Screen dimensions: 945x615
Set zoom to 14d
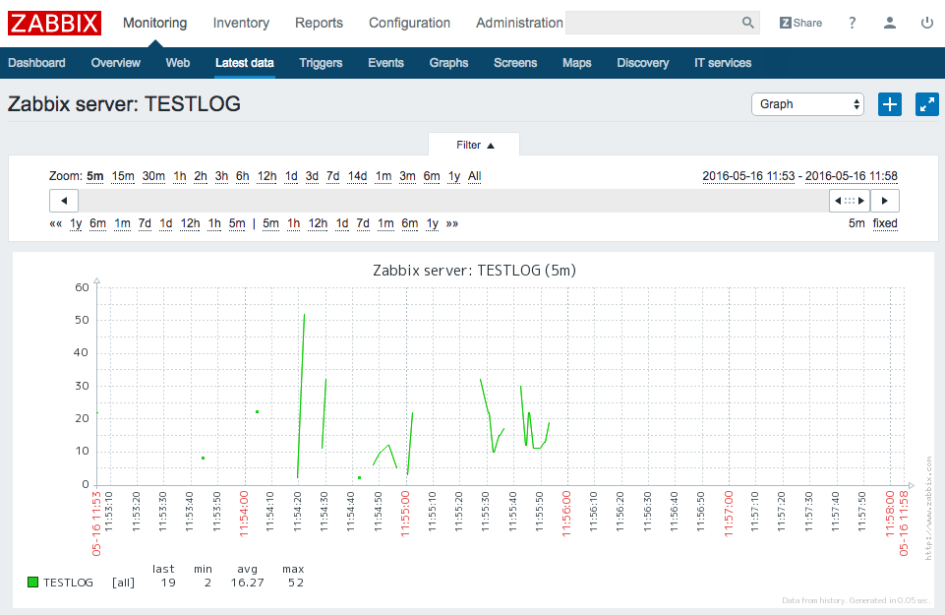click(x=357, y=176)
